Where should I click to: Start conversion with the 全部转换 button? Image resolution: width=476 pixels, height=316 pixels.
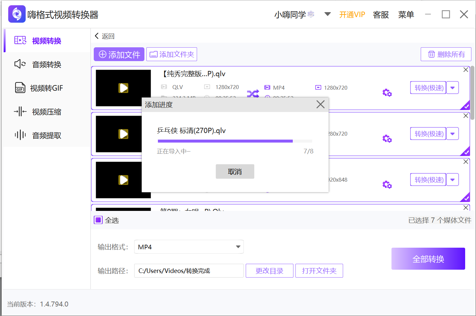point(428,259)
